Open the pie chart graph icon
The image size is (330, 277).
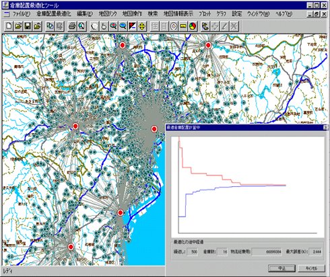pyautogui.click(x=193, y=26)
